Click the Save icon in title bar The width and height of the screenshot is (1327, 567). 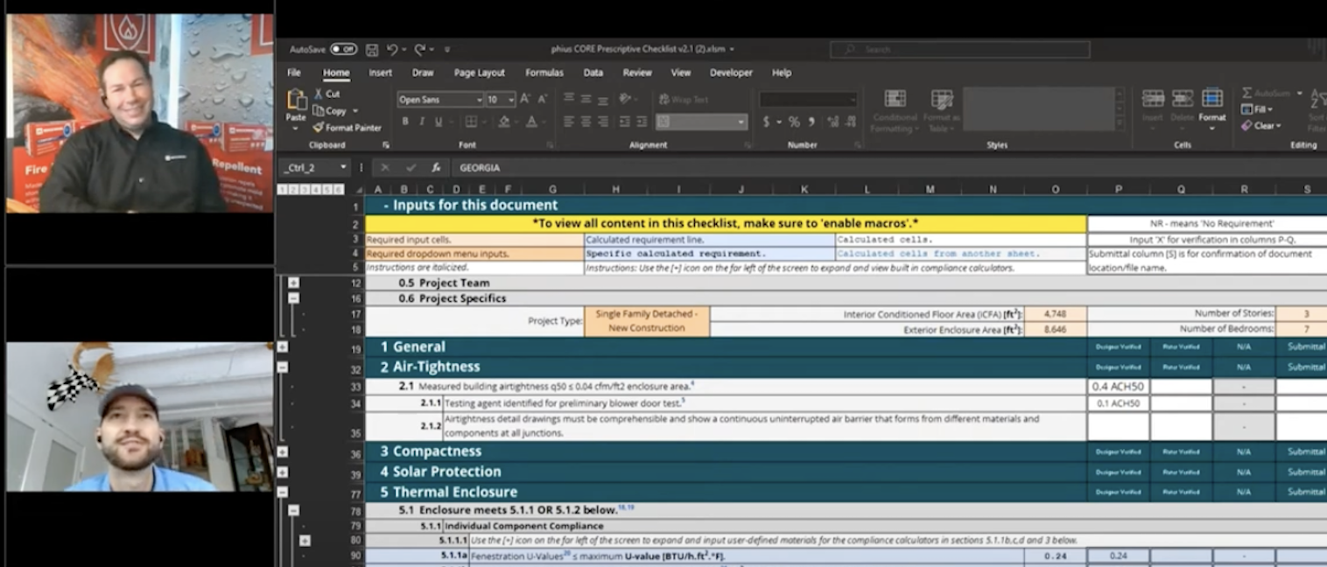point(372,50)
